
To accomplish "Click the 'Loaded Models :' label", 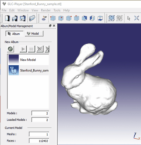I will pyautogui.click(x=17, y=120).
